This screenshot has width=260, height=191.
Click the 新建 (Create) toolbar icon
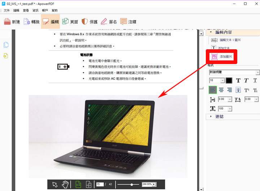tap(12, 22)
